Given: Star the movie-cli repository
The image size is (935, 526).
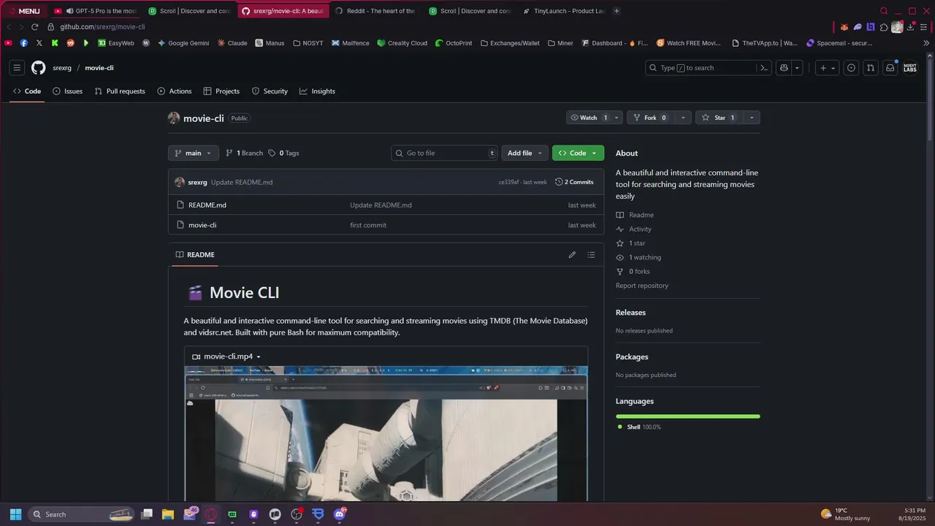Looking at the screenshot, I should click(720, 118).
